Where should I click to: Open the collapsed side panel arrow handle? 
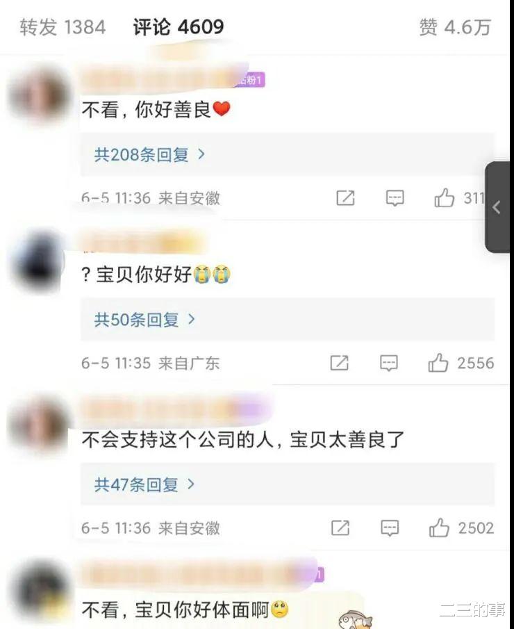pyautogui.click(x=497, y=207)
